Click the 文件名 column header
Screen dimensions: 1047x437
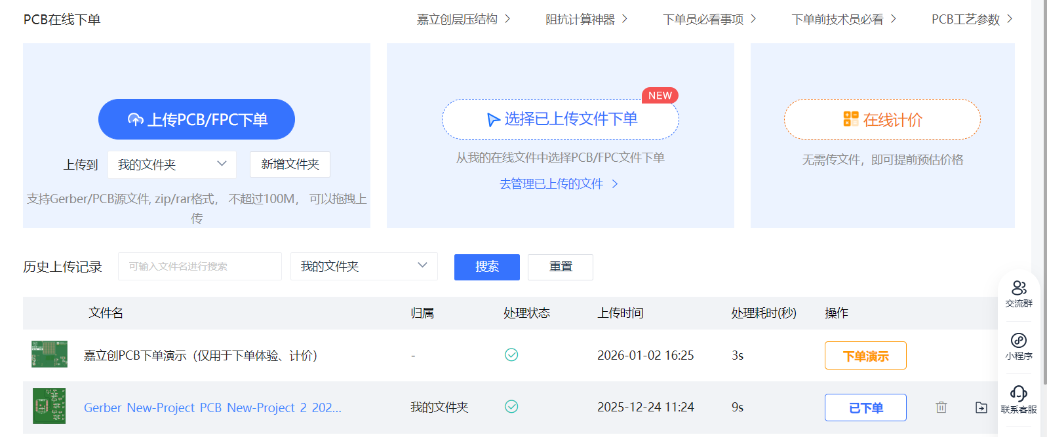[x=106, y=313]
